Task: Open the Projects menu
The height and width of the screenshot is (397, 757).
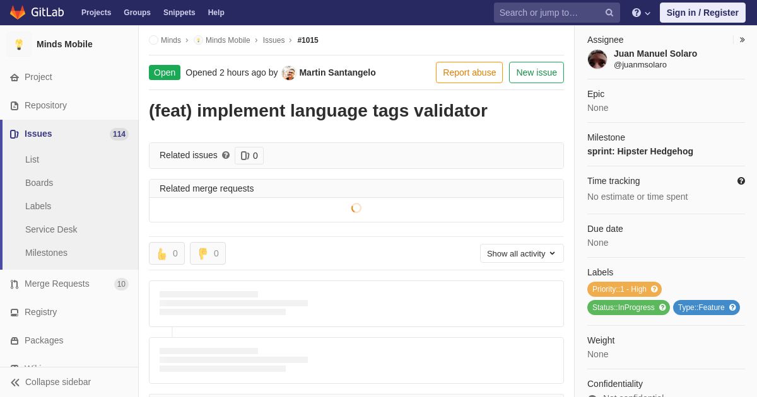Action: (x=96, y=13)
